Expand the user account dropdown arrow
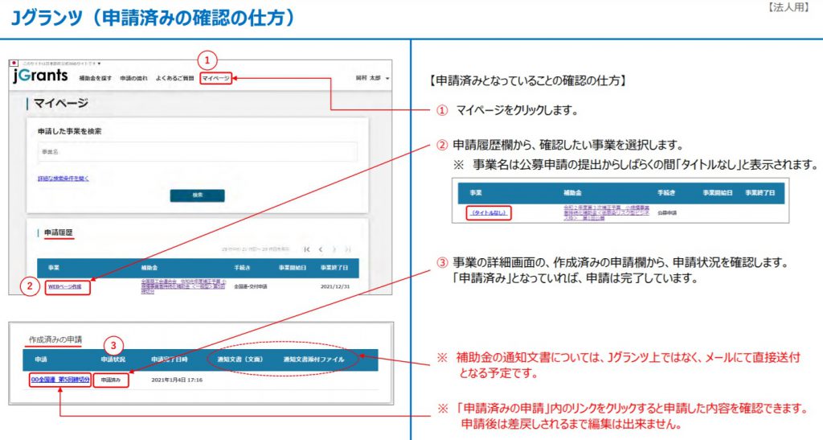 387,78
